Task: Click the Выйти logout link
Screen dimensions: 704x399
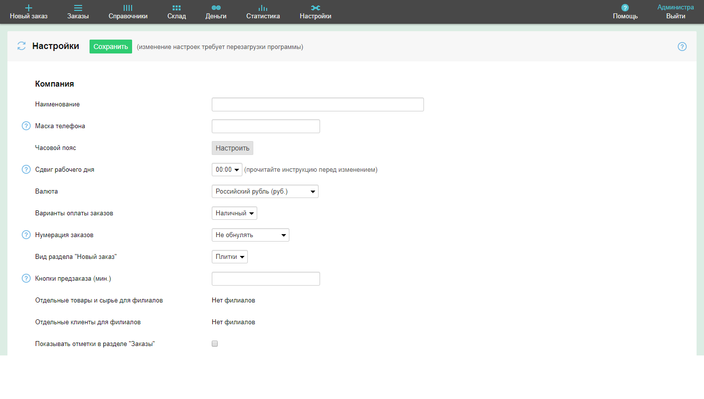Action: [676, 16]
